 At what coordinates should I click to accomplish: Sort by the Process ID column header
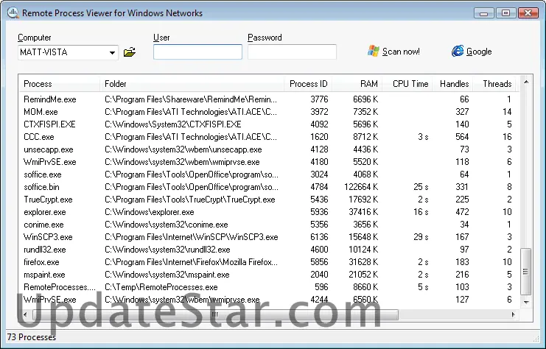click(308, 84)
